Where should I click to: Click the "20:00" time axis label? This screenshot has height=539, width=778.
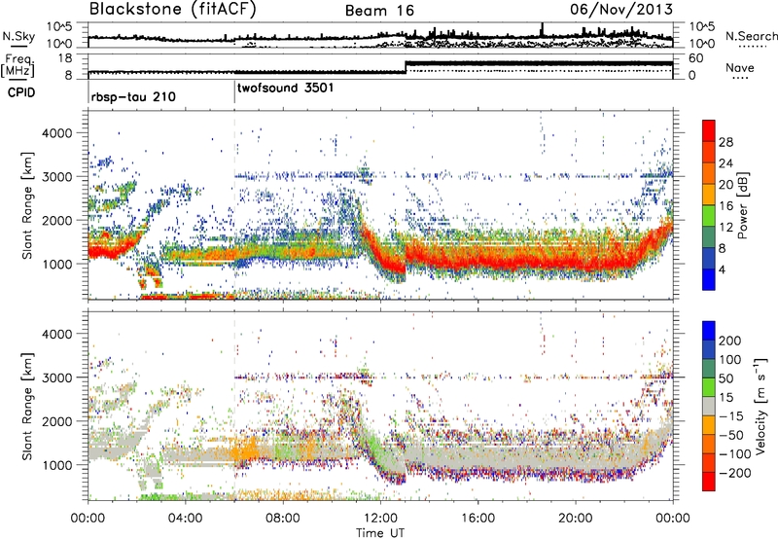point(575,519)
